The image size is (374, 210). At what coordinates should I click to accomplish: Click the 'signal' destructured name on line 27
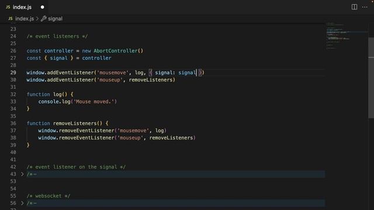point(58,58)
